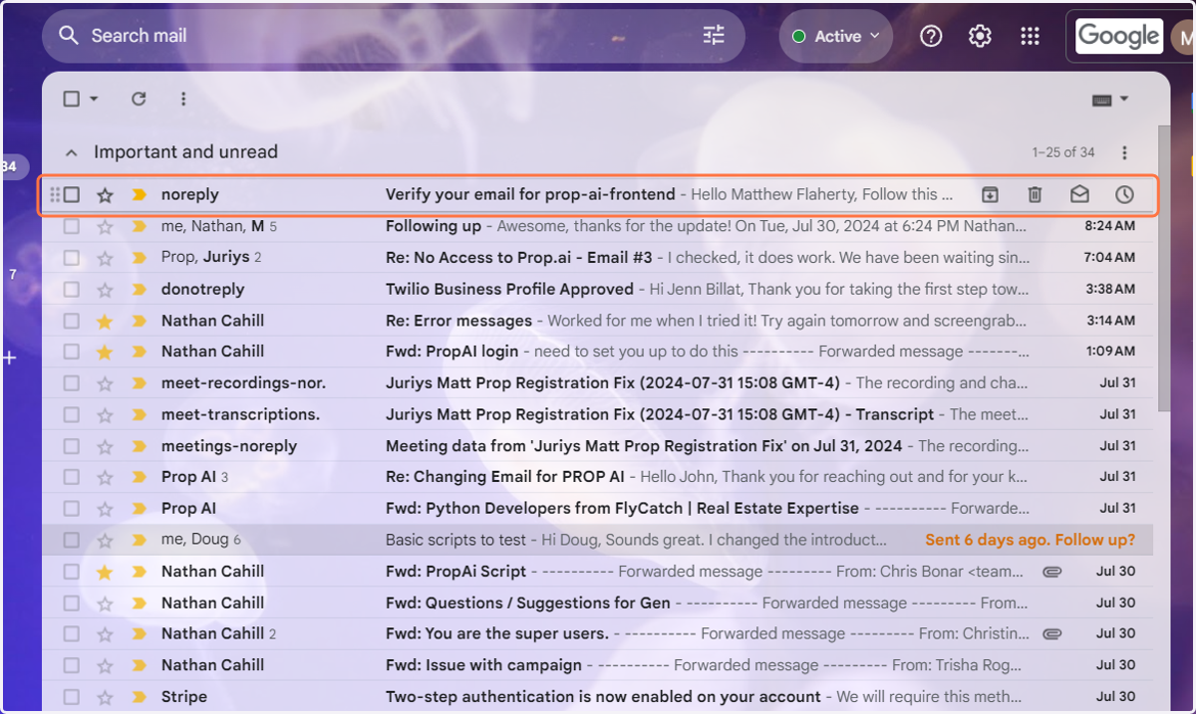Open Meeting data from Juriys Matt email
Image resolution: width=1196 pixels, height=714 pixels.
(597, 446)
